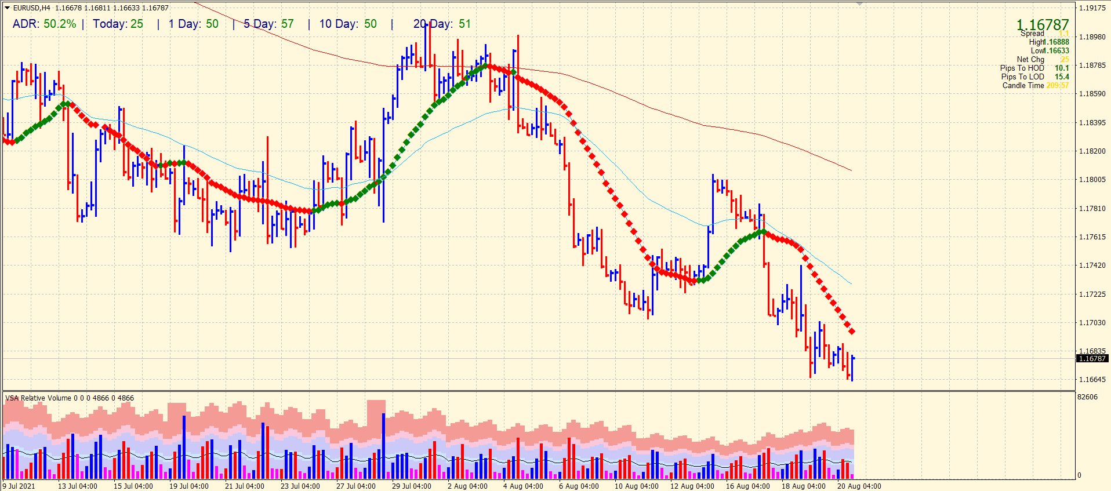Click the Candle Time countdown value

coord(1057,86)
